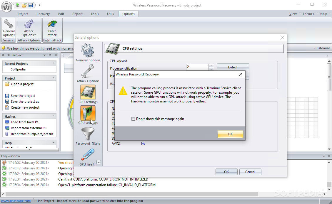Image resolution: width=332 pixels, height=204 pixels.
Task: Click the quick access save disk icon
Action: coord(31,5)
